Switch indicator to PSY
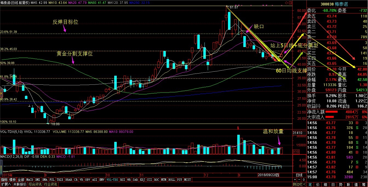This screenshot has width=368, height=187. (179, 180)
